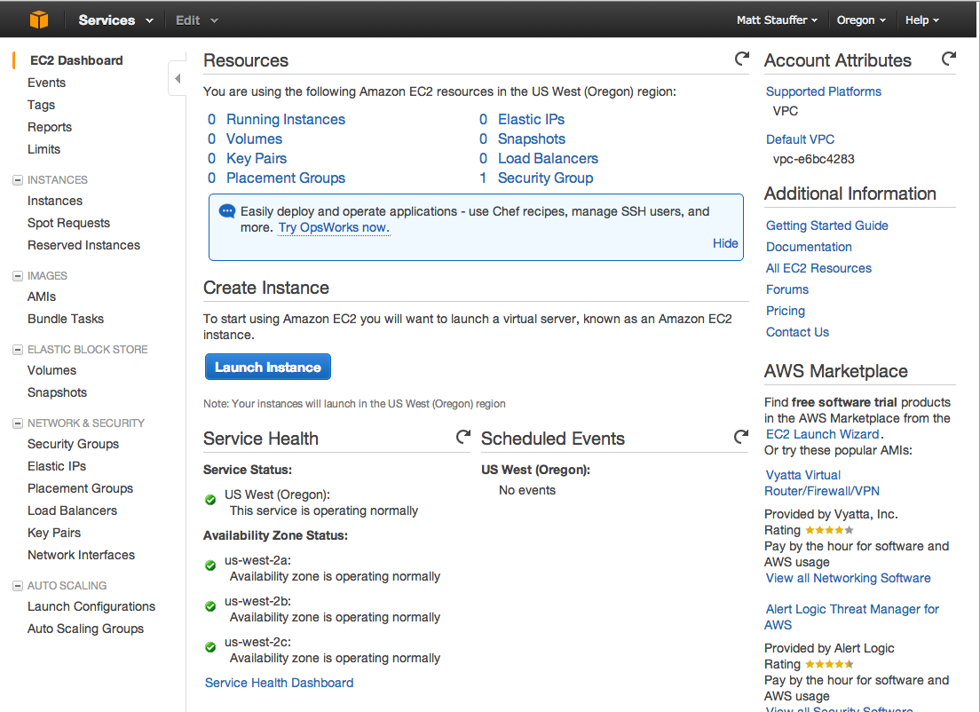Click the Alert Logic rating stars
This screenshot has height=712, width=980.
click(829, 664)
